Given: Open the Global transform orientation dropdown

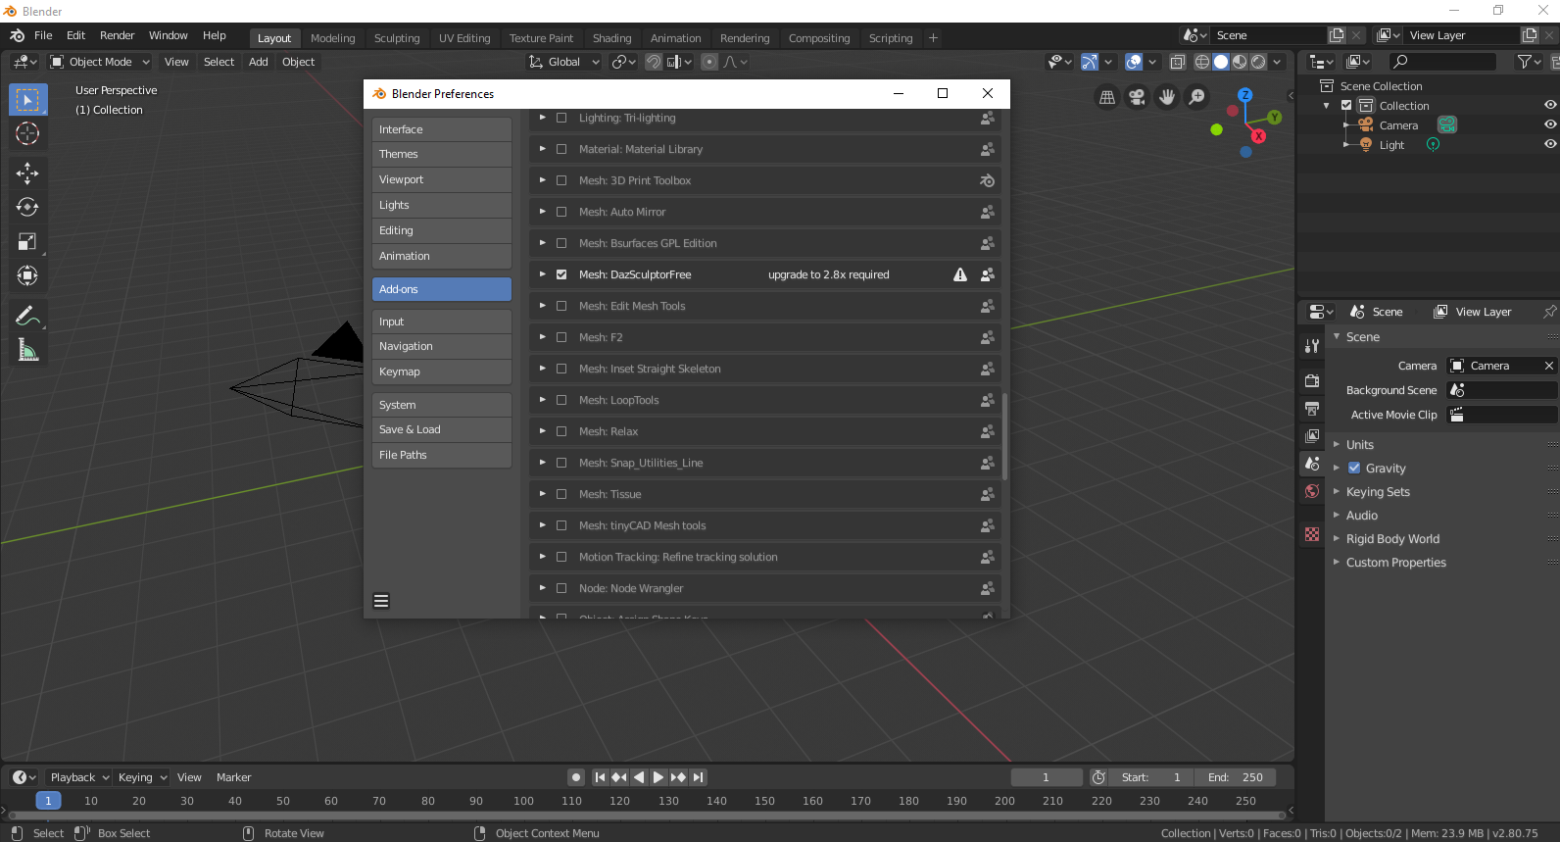Looking at the screenshot, I should click(564, 62).
